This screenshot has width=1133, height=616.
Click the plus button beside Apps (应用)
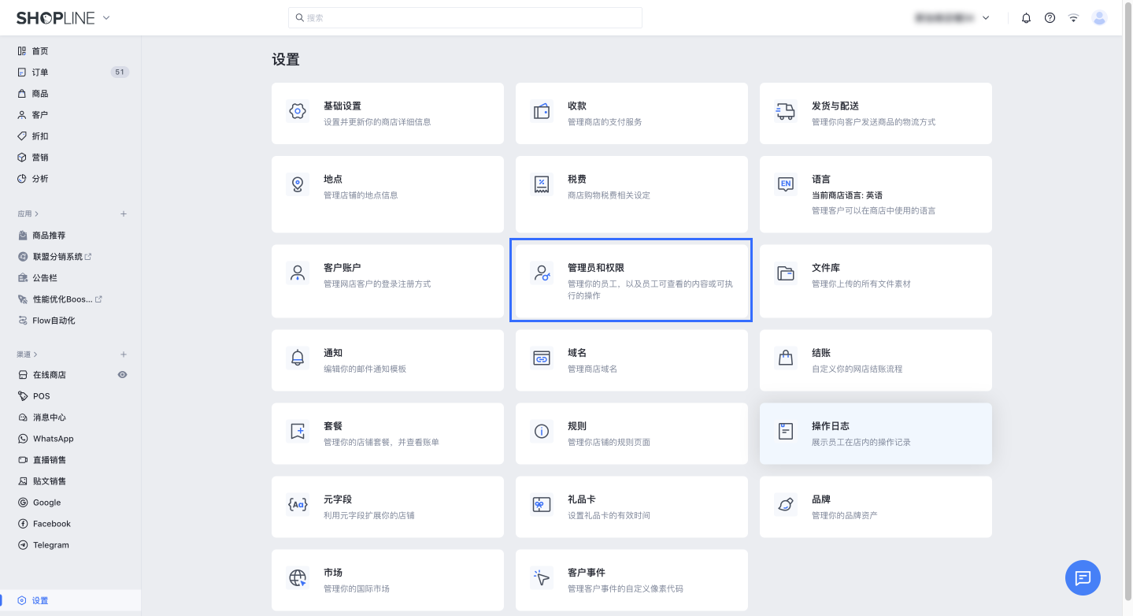124,213
